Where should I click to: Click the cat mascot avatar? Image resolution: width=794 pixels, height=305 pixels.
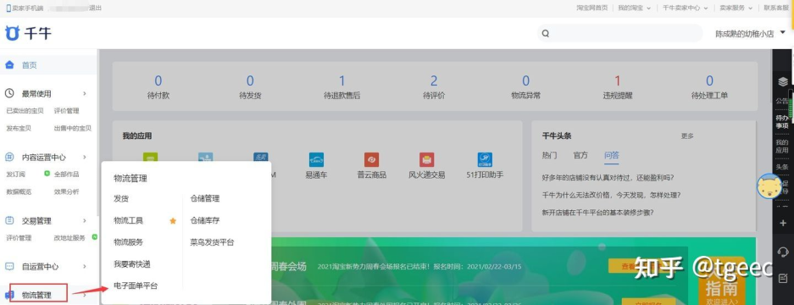tap(769, 186)
